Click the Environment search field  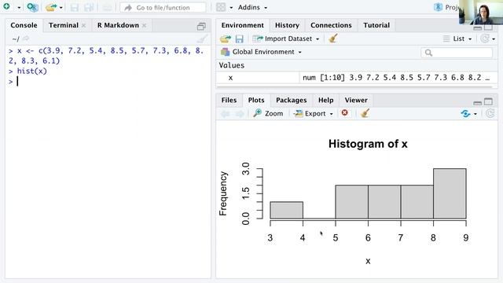pyautogui.click(x=457, y=53)
